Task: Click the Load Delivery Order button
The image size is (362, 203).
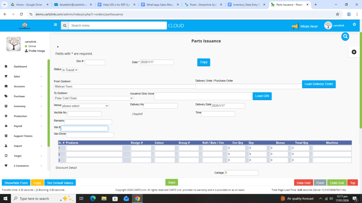Action: (319, 84)
